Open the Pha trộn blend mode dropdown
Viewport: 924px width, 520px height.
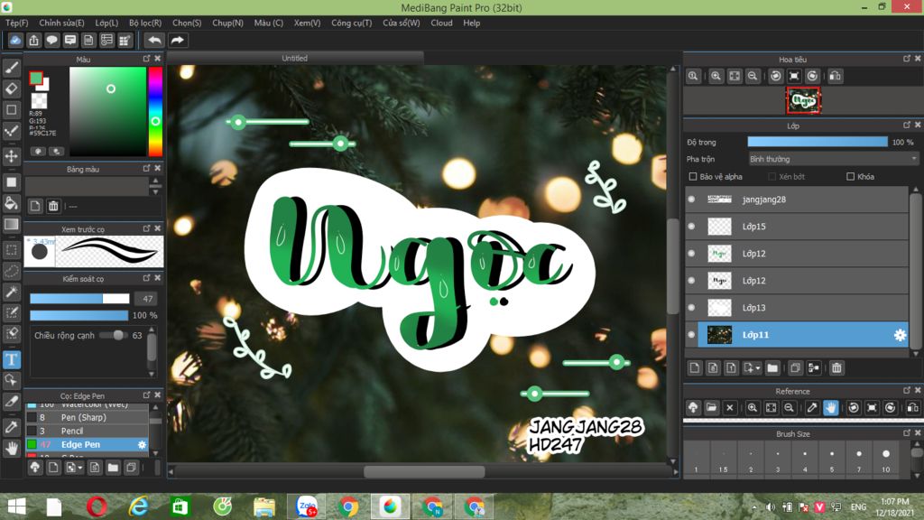click(x=833, y=159)
